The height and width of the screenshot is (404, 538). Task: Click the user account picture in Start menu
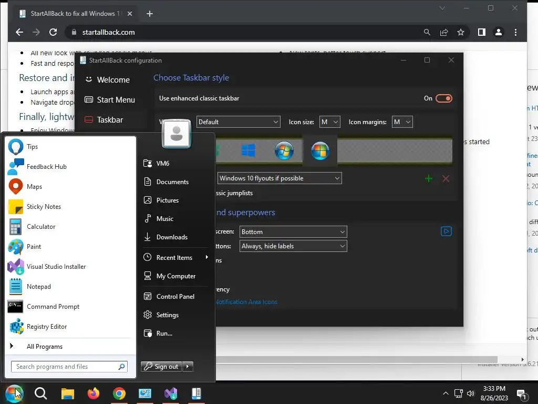[x=177, y=134]
